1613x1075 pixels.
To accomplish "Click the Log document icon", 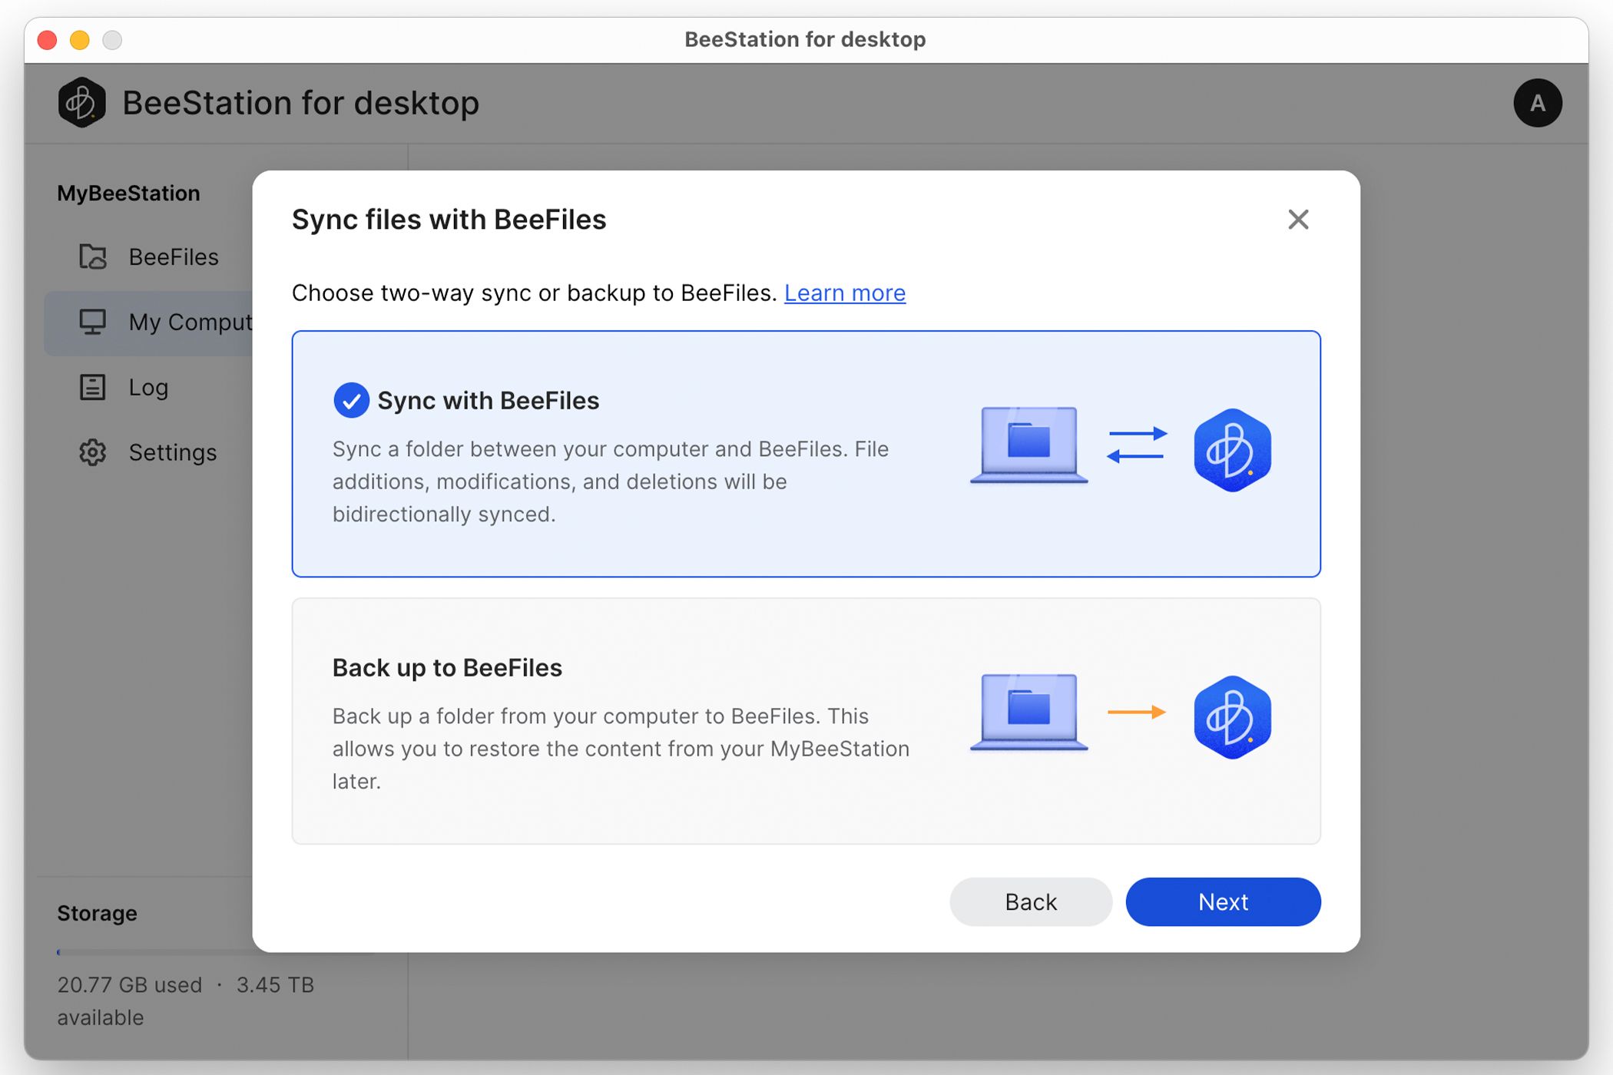I will coord(93,387).
